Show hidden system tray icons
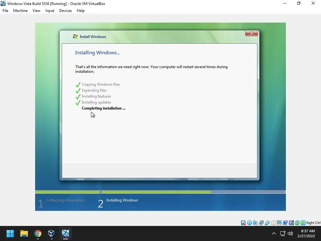 click(274, 233)
